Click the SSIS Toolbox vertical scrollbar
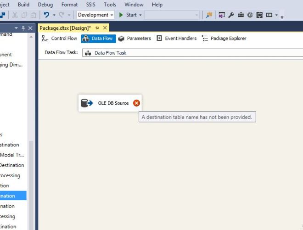The width and height of the screenshot is (303, 230). pos(31,174)
